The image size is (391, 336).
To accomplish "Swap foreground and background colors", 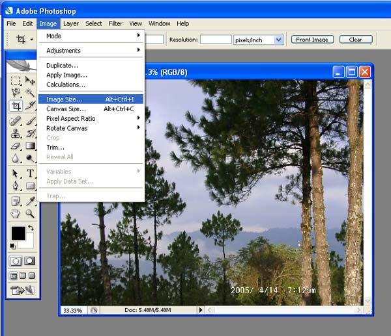I will 31,228.
